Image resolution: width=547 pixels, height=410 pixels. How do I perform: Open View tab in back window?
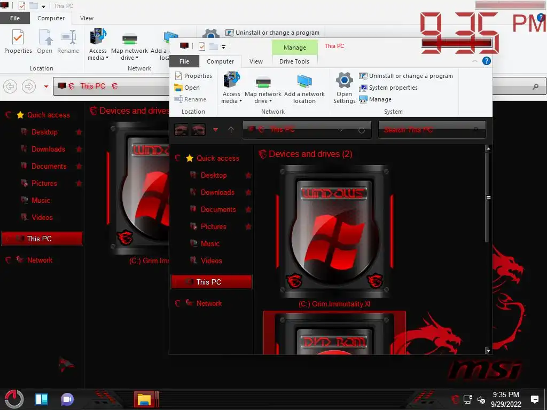pyautogui.click(x=87, y=18)
